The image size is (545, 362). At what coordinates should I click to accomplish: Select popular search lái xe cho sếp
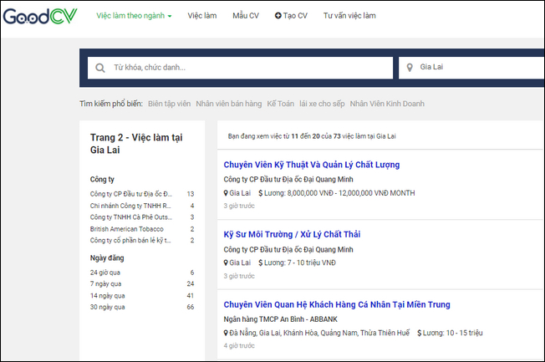click(322, 104)
